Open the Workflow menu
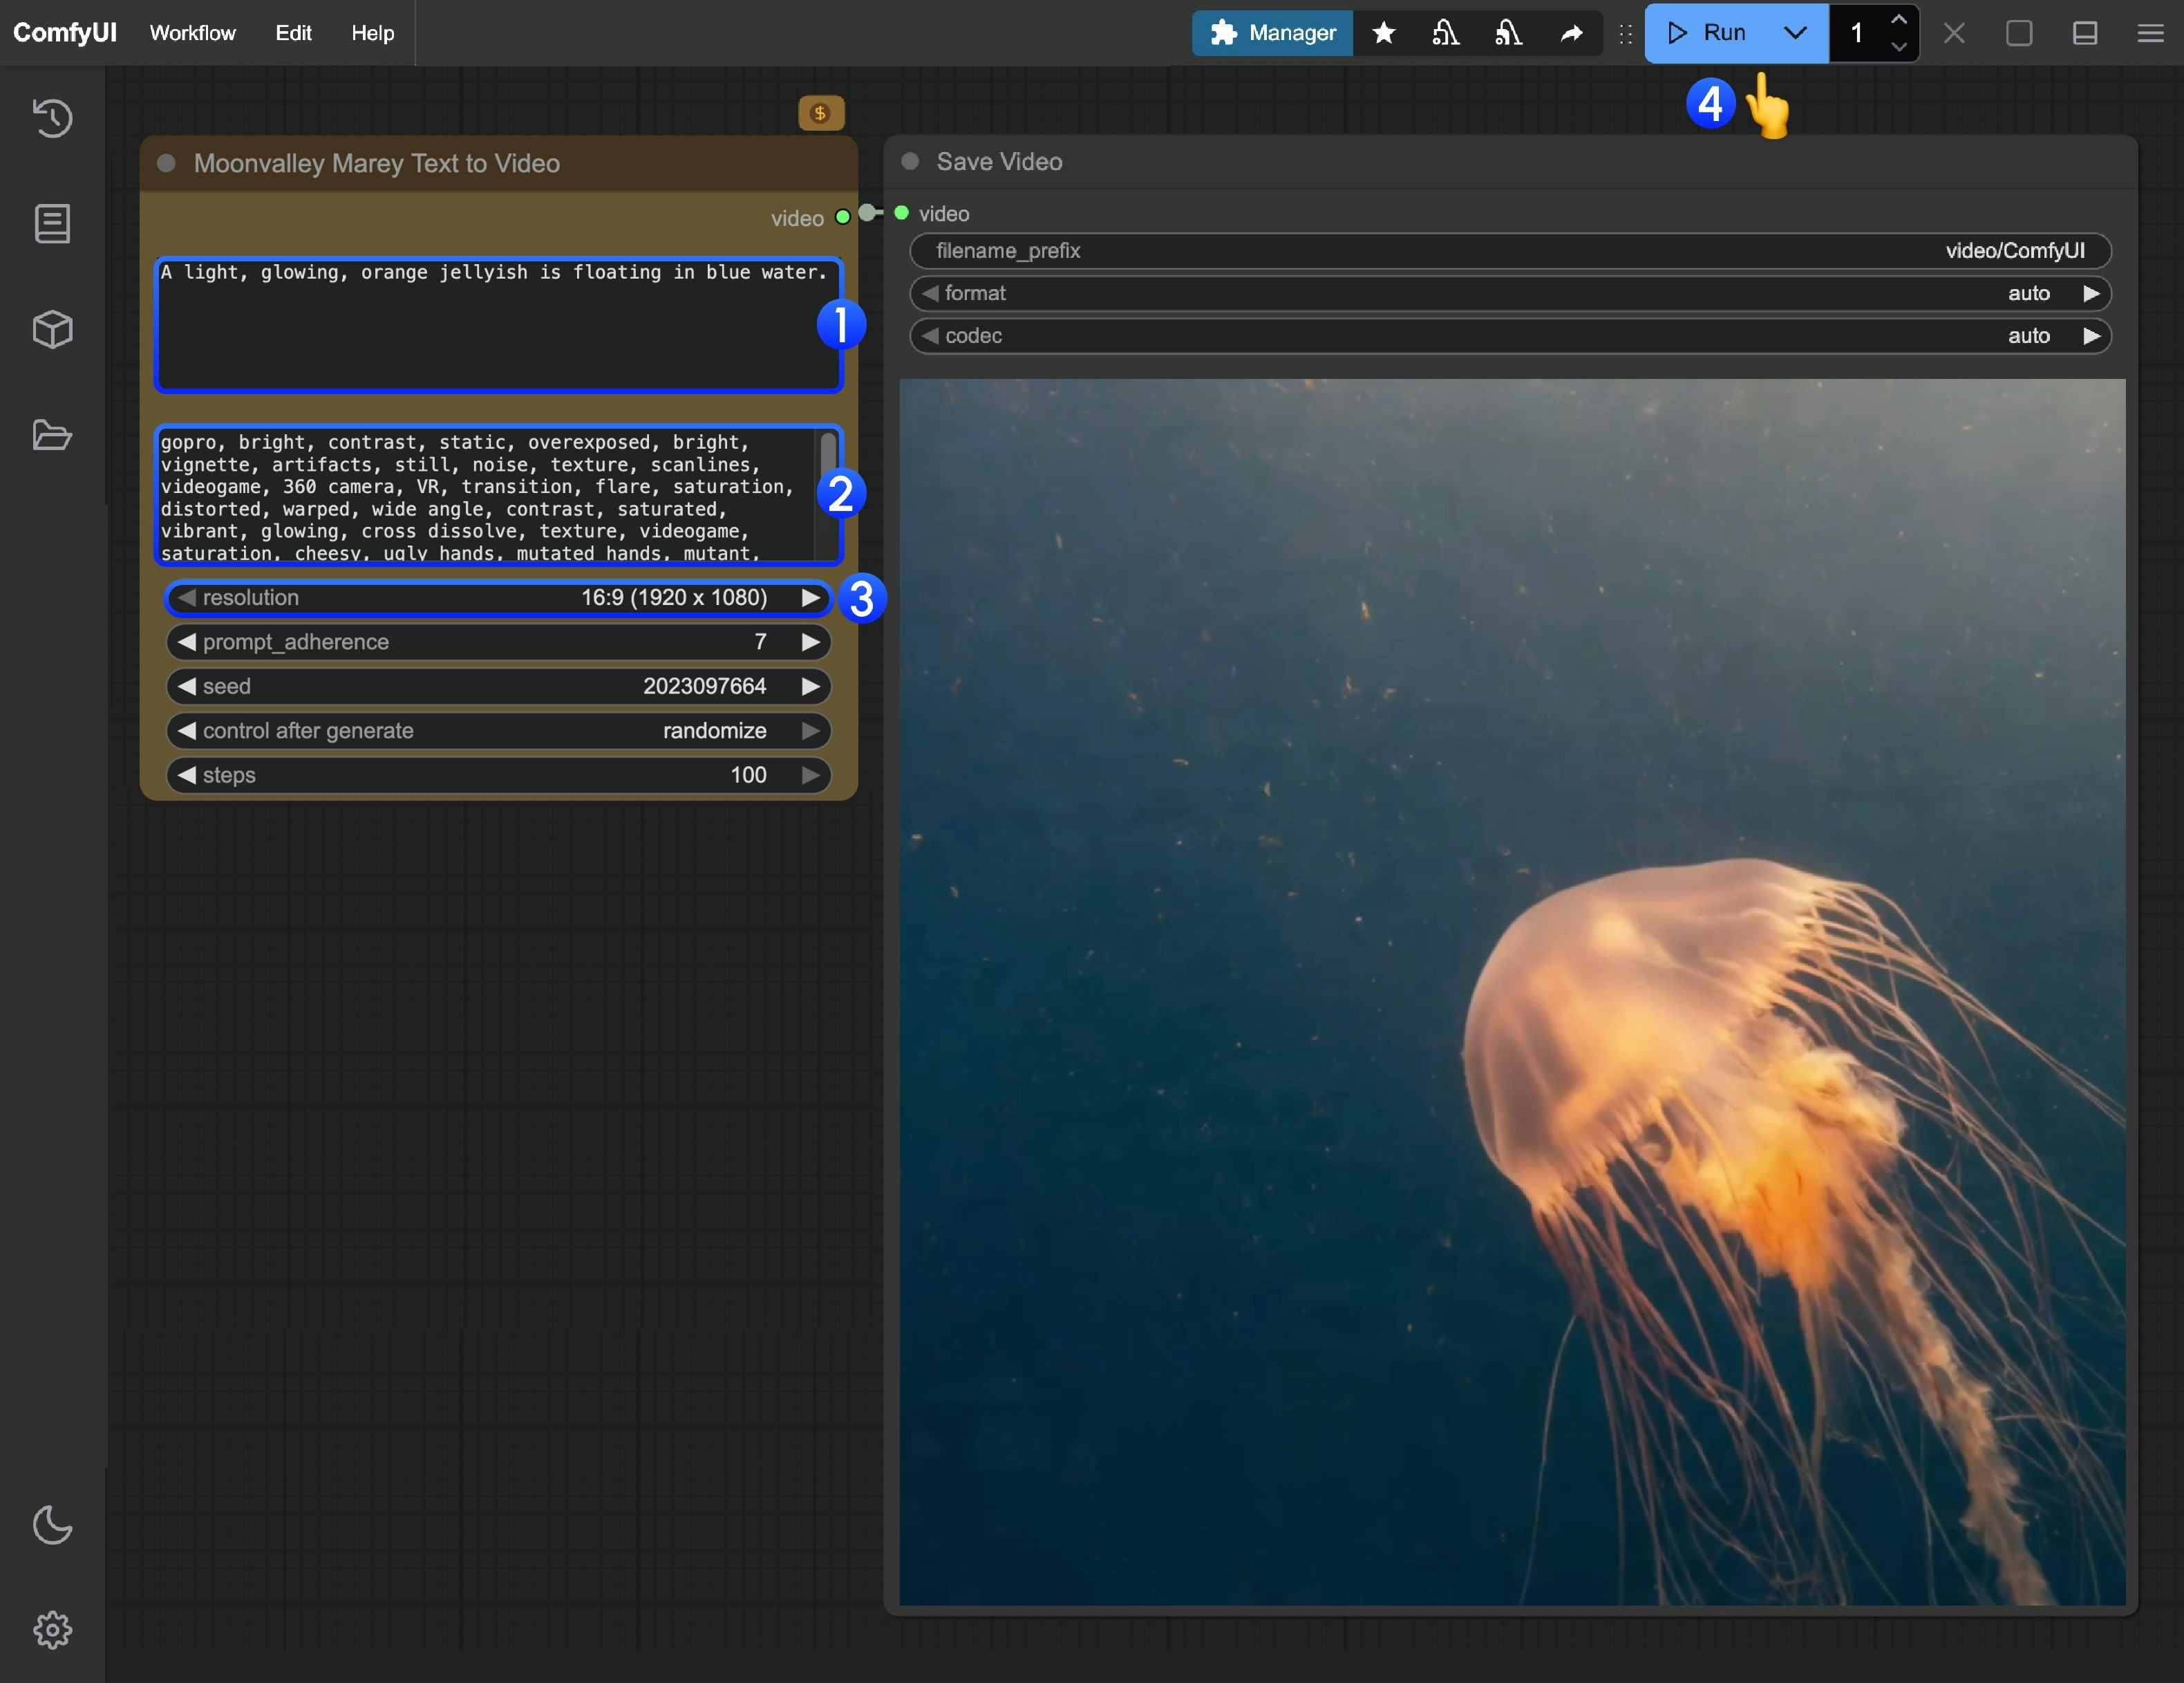Screen dimensions: 2184x1683 click(x=193, y=33)
